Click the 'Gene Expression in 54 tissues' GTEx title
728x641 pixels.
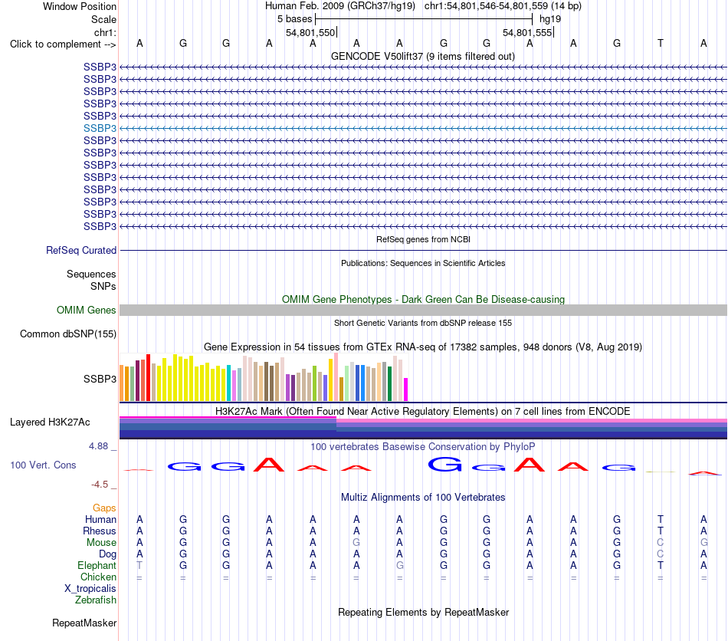tap(423, 347)
